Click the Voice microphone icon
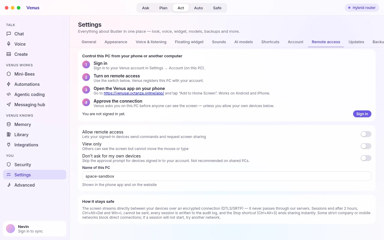The width and height of the screenshot is (384, 240). (9, 44)
